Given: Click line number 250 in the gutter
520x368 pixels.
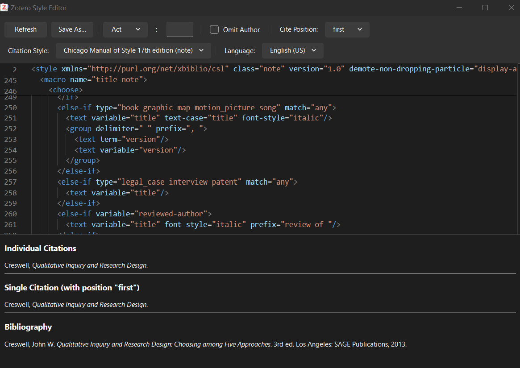Looking at the screenshot, I should coord(10,108).
